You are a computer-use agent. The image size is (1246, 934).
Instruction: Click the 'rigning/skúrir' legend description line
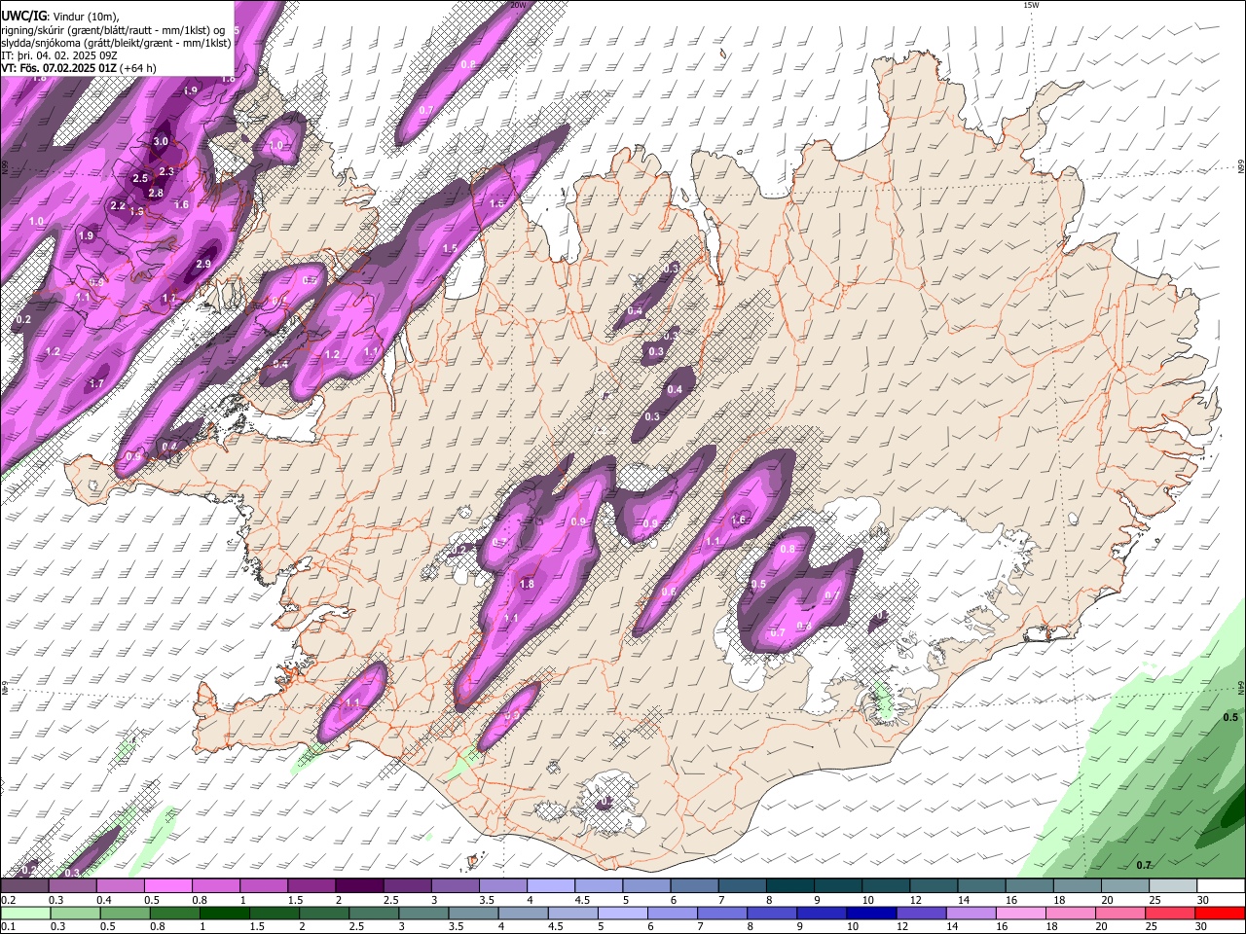point(113,30)
